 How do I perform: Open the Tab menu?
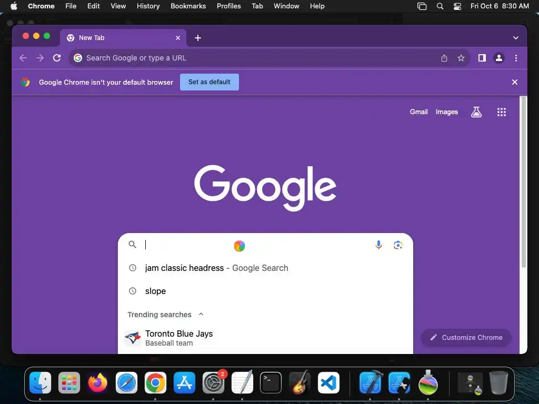point(257,6)
